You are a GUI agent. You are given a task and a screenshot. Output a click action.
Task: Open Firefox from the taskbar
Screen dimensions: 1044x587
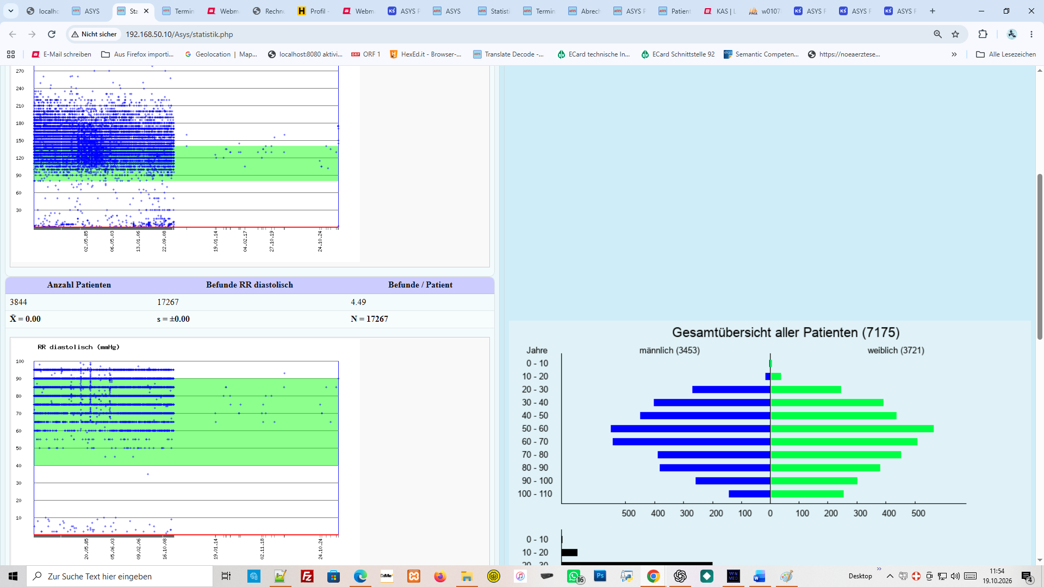point(440,576)
